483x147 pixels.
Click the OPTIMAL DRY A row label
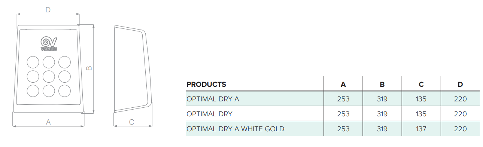(x=213, y=99)
